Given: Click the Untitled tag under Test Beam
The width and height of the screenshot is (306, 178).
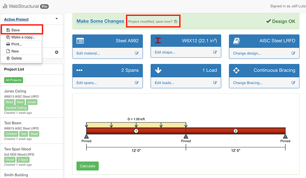Looking at the screenshot, I should 11,134.
